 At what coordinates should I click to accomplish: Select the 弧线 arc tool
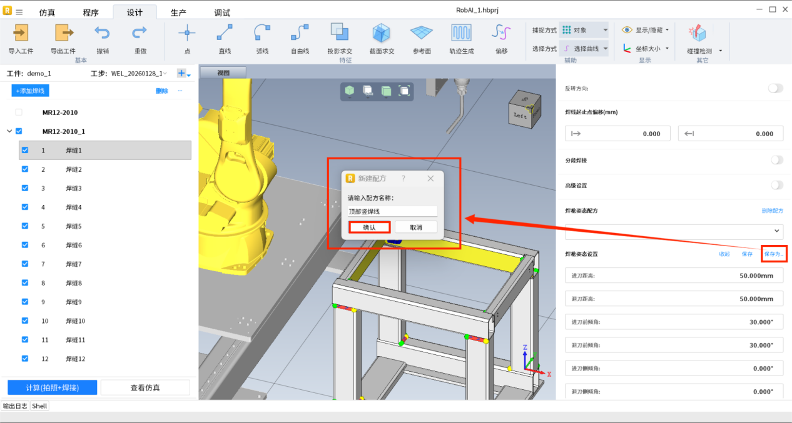click(262, 32)
